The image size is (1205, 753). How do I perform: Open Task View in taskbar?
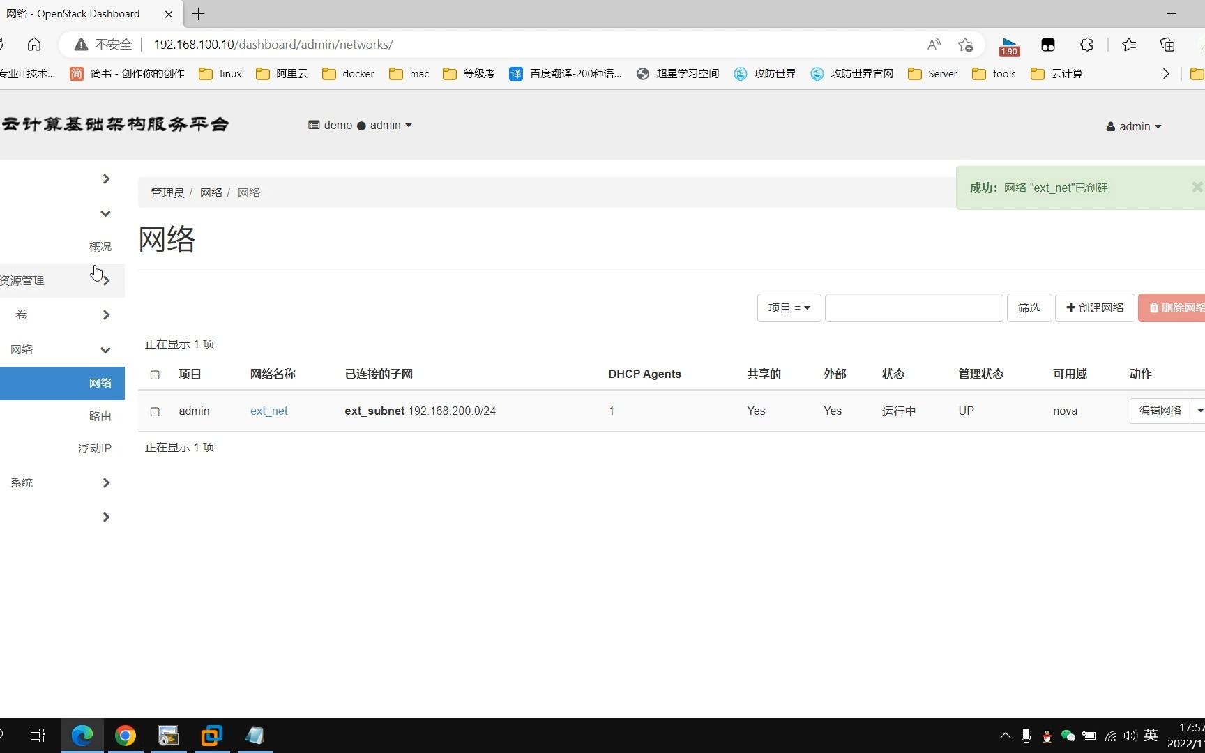click(38, 736)
